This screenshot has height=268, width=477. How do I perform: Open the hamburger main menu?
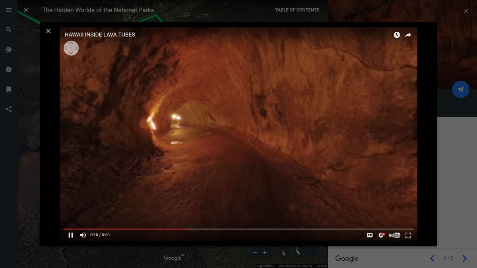pyautogui.click(x=9, y=10)
